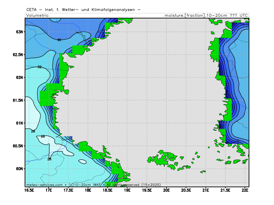This screenshot has height=205, width=274.
Task: Click the meteo-services.com footer text
Action: pyautogui.click(x=45, y=184)
